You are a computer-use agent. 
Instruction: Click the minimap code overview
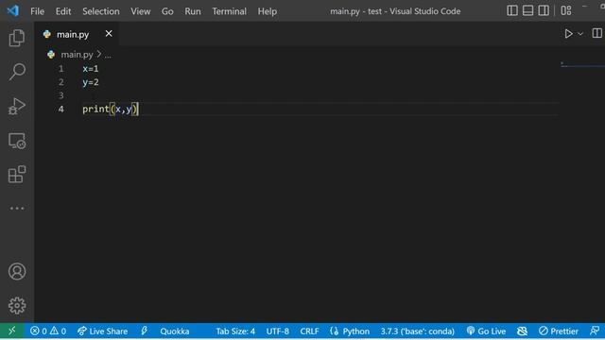pyautogui.click(x=582, y=64)
